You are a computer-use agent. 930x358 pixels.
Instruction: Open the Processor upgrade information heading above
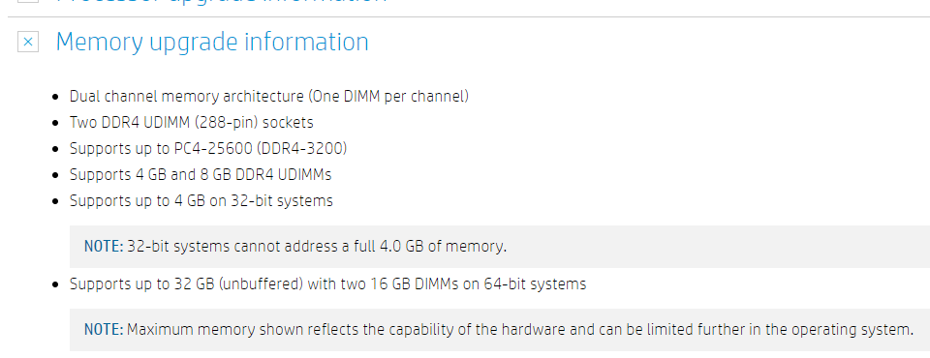pos(222,2)
